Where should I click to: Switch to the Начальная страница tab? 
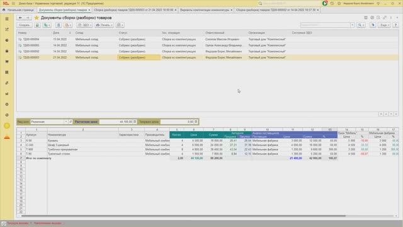pos(18,10)
